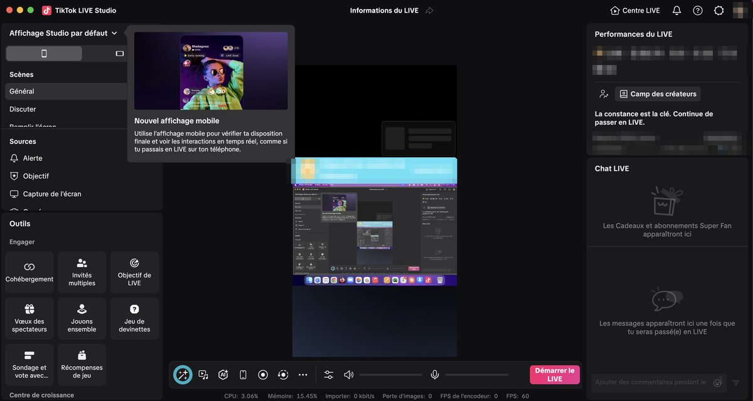Image resolution: width=753 pixels, height=401 pixels.
Task: Click the Centre de croissance label
Action: click(x=41, y=395)
